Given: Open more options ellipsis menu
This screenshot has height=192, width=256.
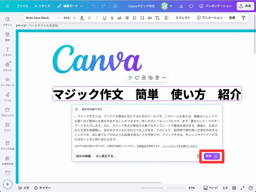Looking at the screenshot, I should pos(164,78).
